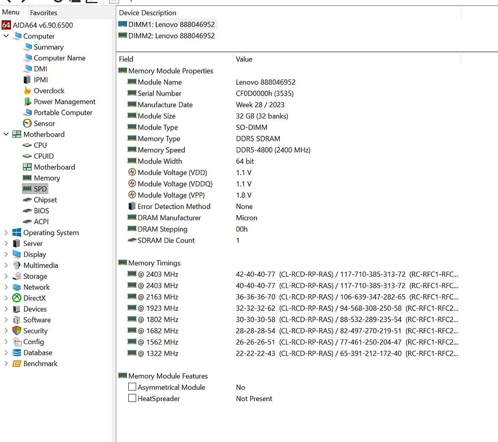
Task: Select the SPD memory icon
Action: (27, 189)
